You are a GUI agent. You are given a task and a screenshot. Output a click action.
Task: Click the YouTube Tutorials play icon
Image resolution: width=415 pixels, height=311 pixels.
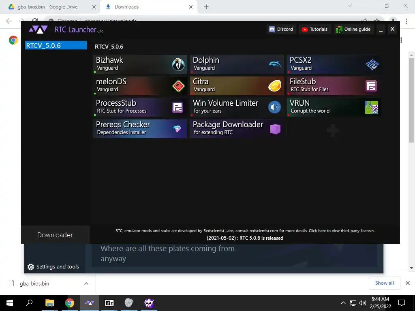[x=305, y=29]
